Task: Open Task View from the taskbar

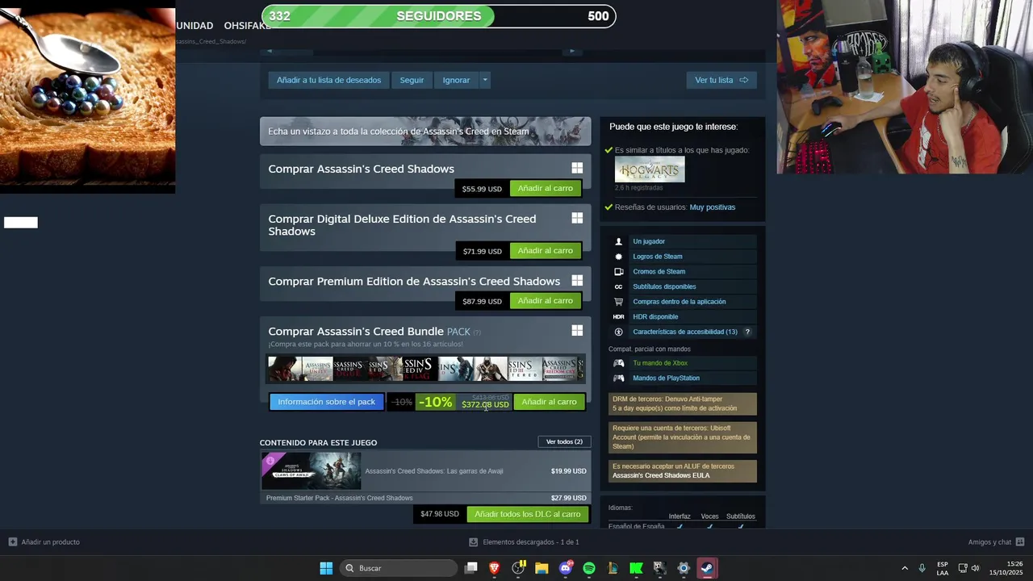Action: pos(471,568)
